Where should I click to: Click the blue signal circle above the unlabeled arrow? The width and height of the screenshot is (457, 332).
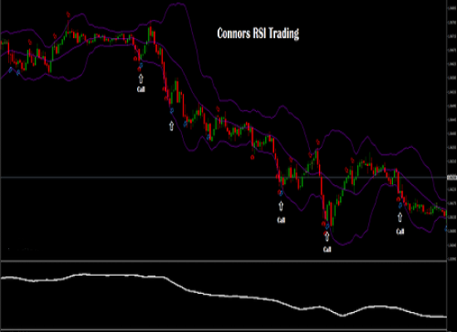(172, 110)
